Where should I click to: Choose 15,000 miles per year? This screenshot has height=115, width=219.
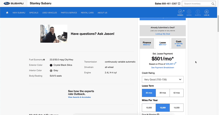pos(177,108)
